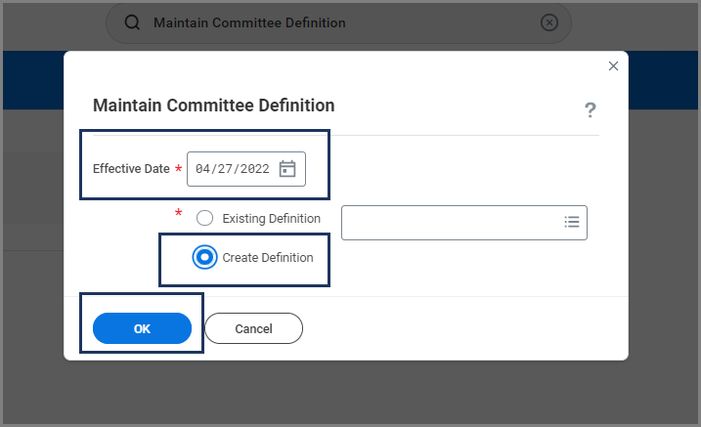Image resolution: width=701 pixels, height=427 pixels.
Task: Open the Existing Definition prompt list icon
Action: click(x=572, y=222)
